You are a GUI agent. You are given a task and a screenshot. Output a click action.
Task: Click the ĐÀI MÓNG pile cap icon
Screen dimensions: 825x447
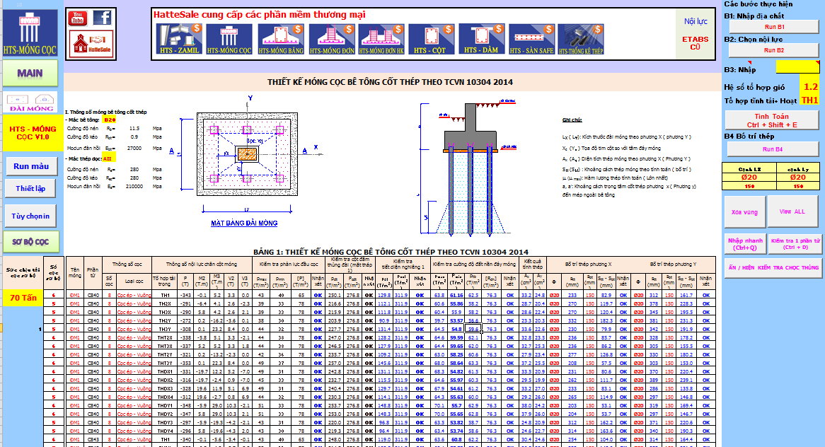30,103
